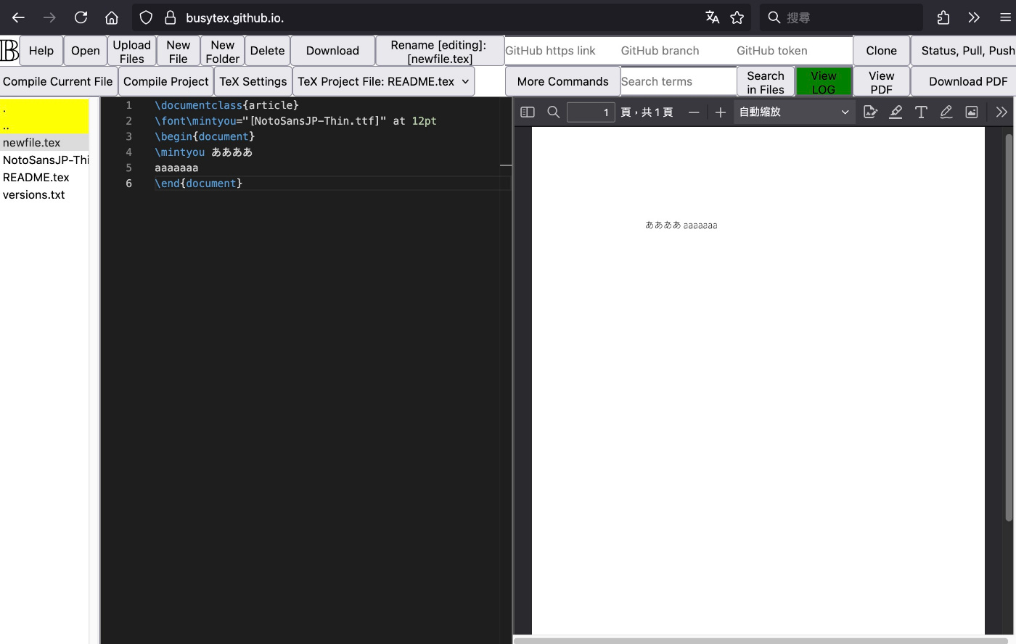Screen dimensions: 1016x644
Task: Select versions.txt in file list
Action: tap(44, 194)
